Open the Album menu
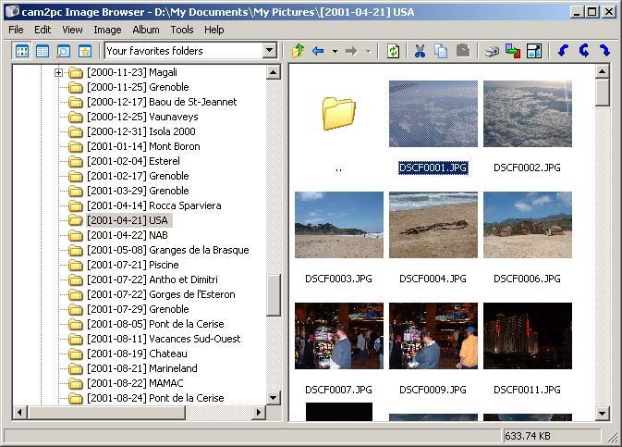Viewport: 622px width, 447px height. click(x=146, y=30)
